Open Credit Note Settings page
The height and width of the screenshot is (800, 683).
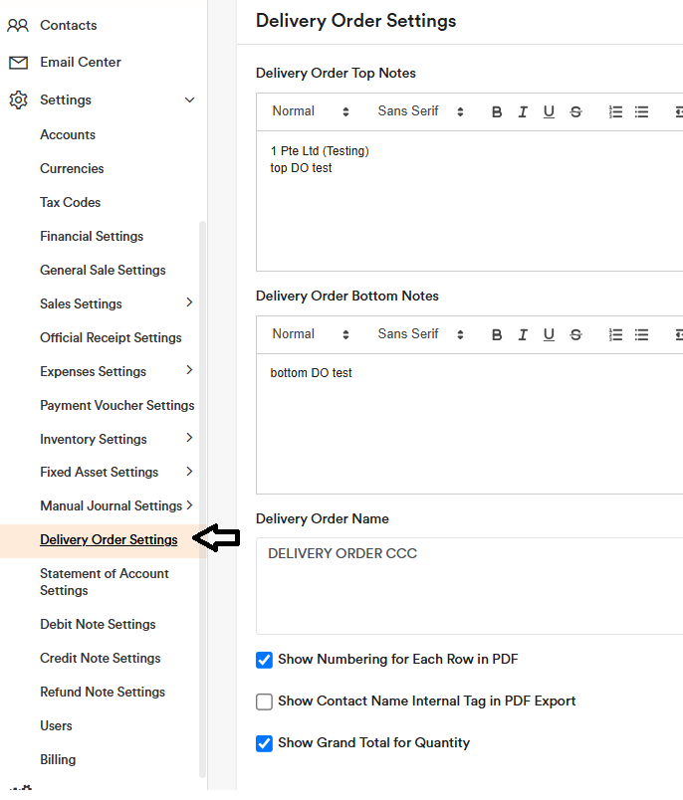(x=100, y=658)
